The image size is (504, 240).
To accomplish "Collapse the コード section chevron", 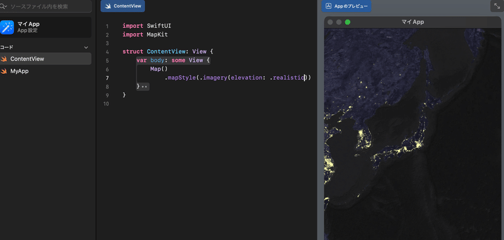I will tap(86, 47).
